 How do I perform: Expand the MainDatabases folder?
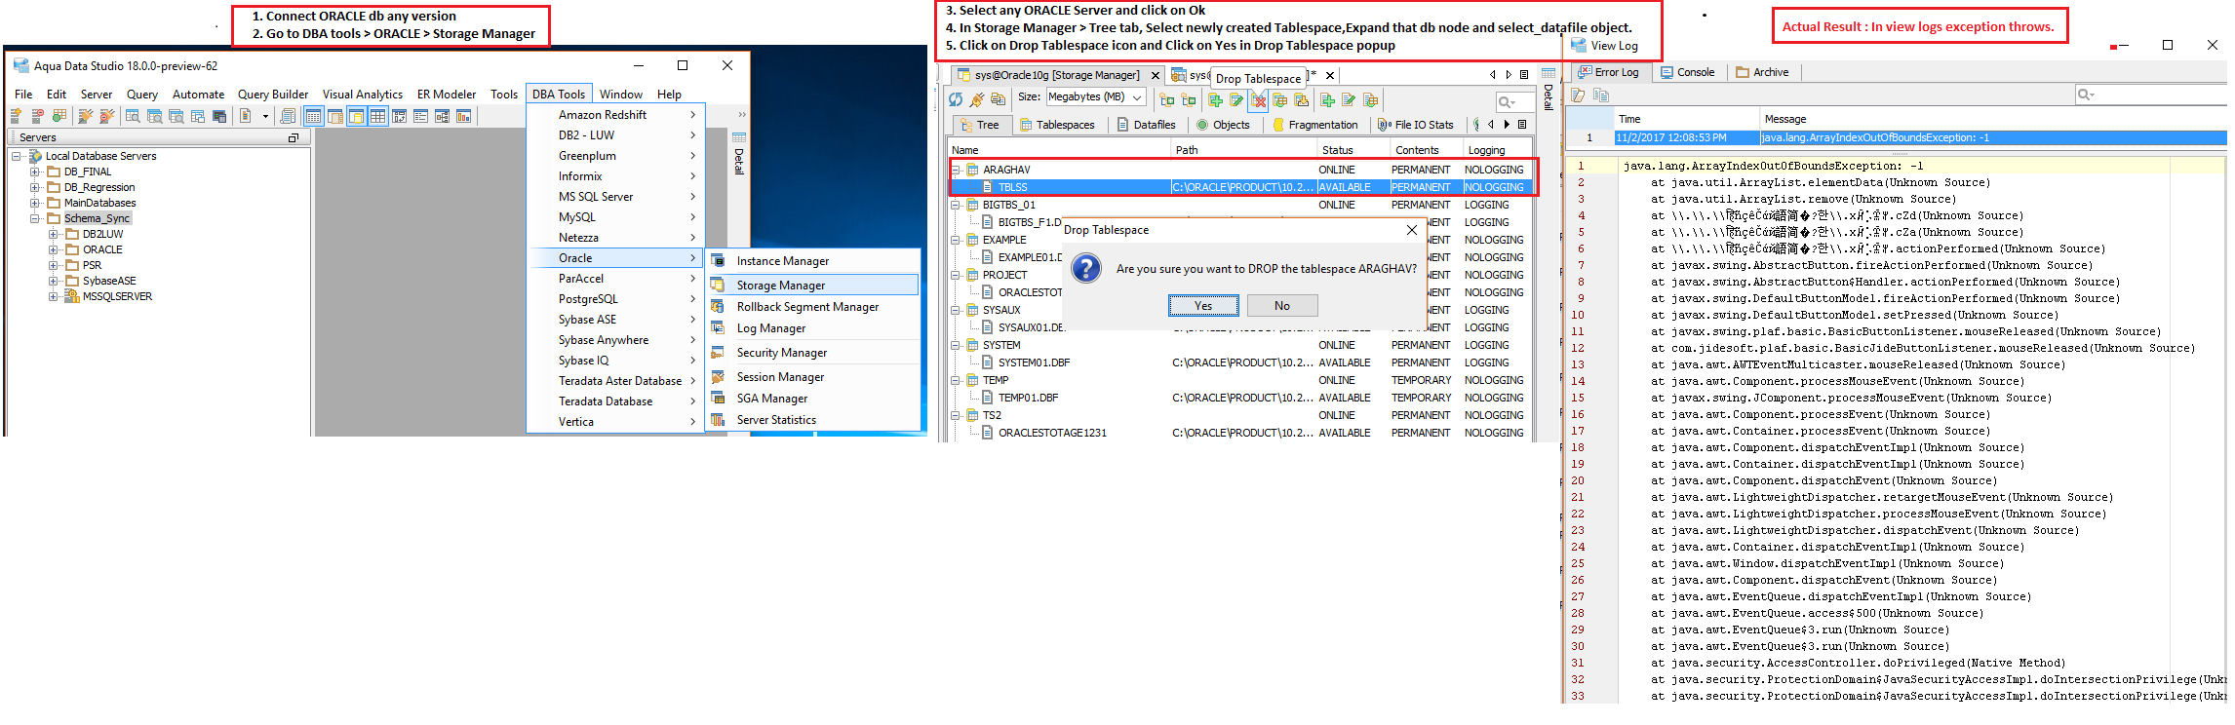click(x=35, y=203)
